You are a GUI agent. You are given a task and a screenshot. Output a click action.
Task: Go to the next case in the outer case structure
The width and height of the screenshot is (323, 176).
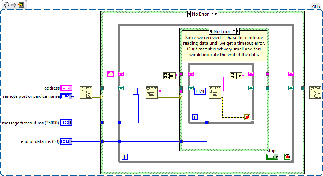coord(216,14)
